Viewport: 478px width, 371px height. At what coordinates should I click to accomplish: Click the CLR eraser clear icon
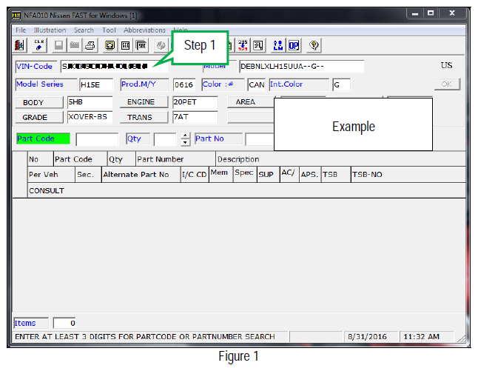(x=39, y=45)
